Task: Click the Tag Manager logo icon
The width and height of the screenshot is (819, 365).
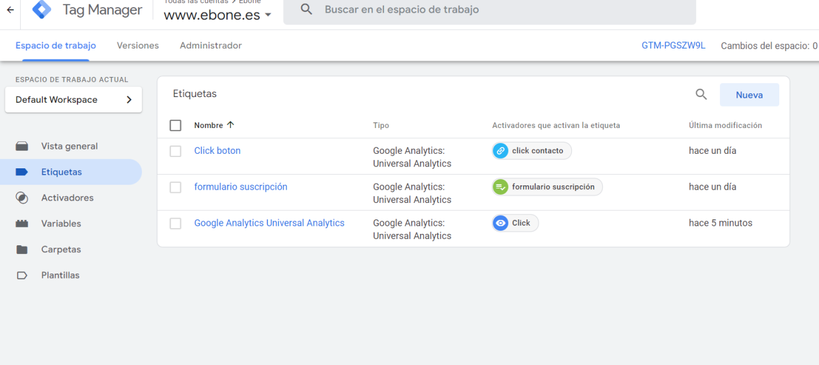Action: pyautogui.click(x=42, y=9)
